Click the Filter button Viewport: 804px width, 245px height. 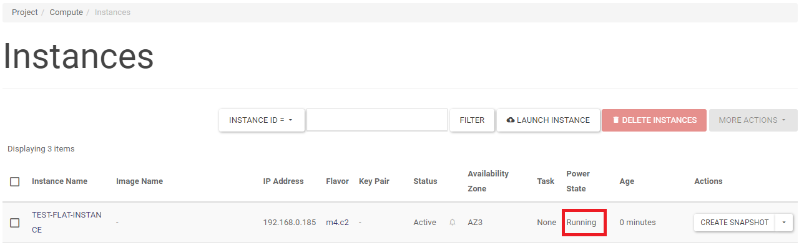472,120
